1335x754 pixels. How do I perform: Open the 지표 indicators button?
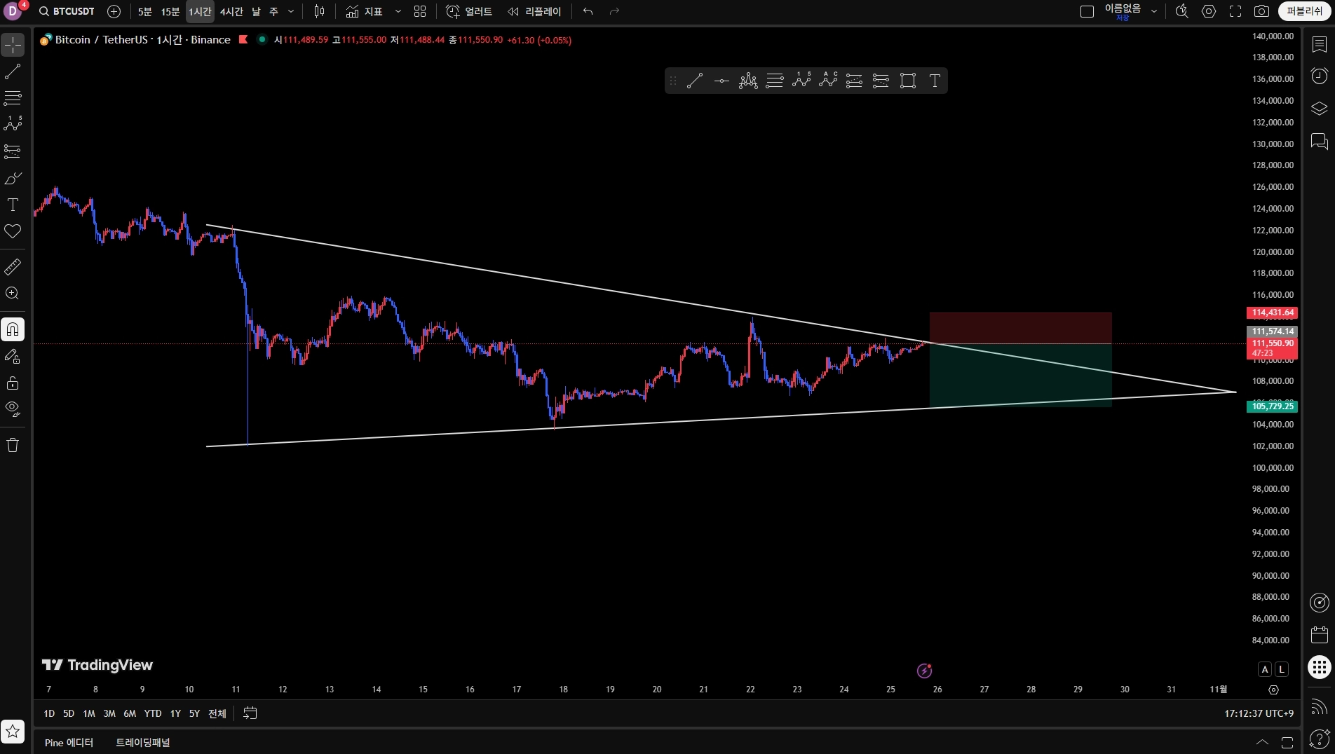(364, 11)
